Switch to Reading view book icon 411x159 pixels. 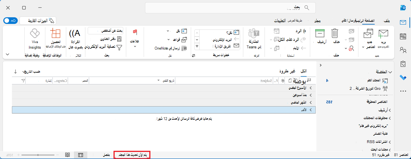pyautogui.click(x=67, y=155)
